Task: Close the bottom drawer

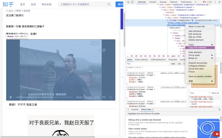Action: pyautogui.click(x=220, y=109)
